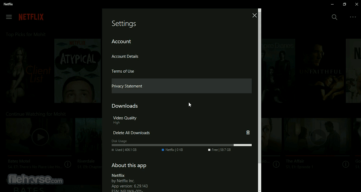Click the 'Free | 59.7 GB' legend text

coord(221,150)
